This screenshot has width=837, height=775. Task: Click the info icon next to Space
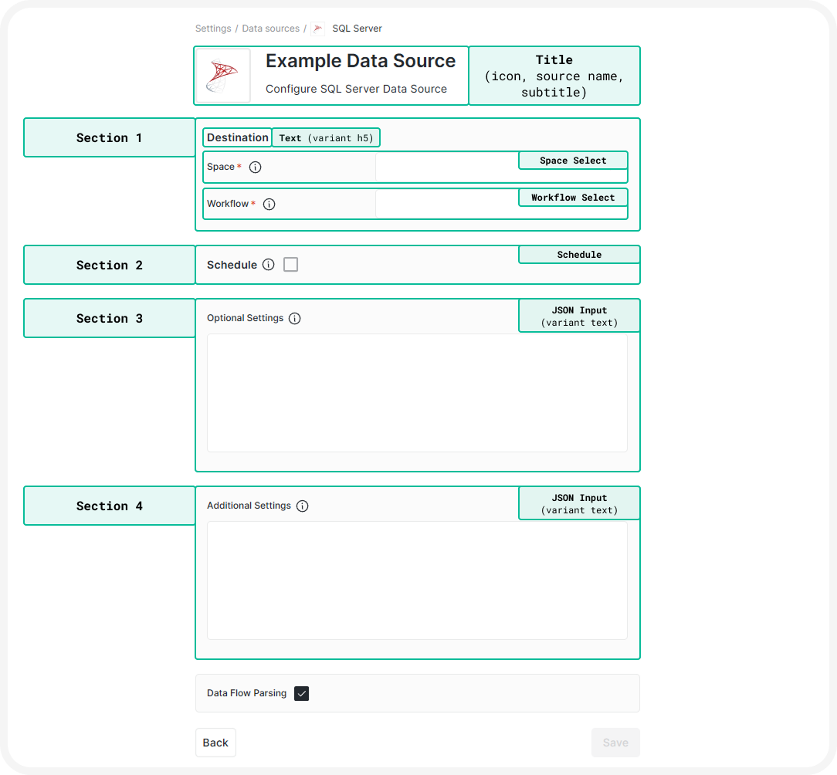255,167
